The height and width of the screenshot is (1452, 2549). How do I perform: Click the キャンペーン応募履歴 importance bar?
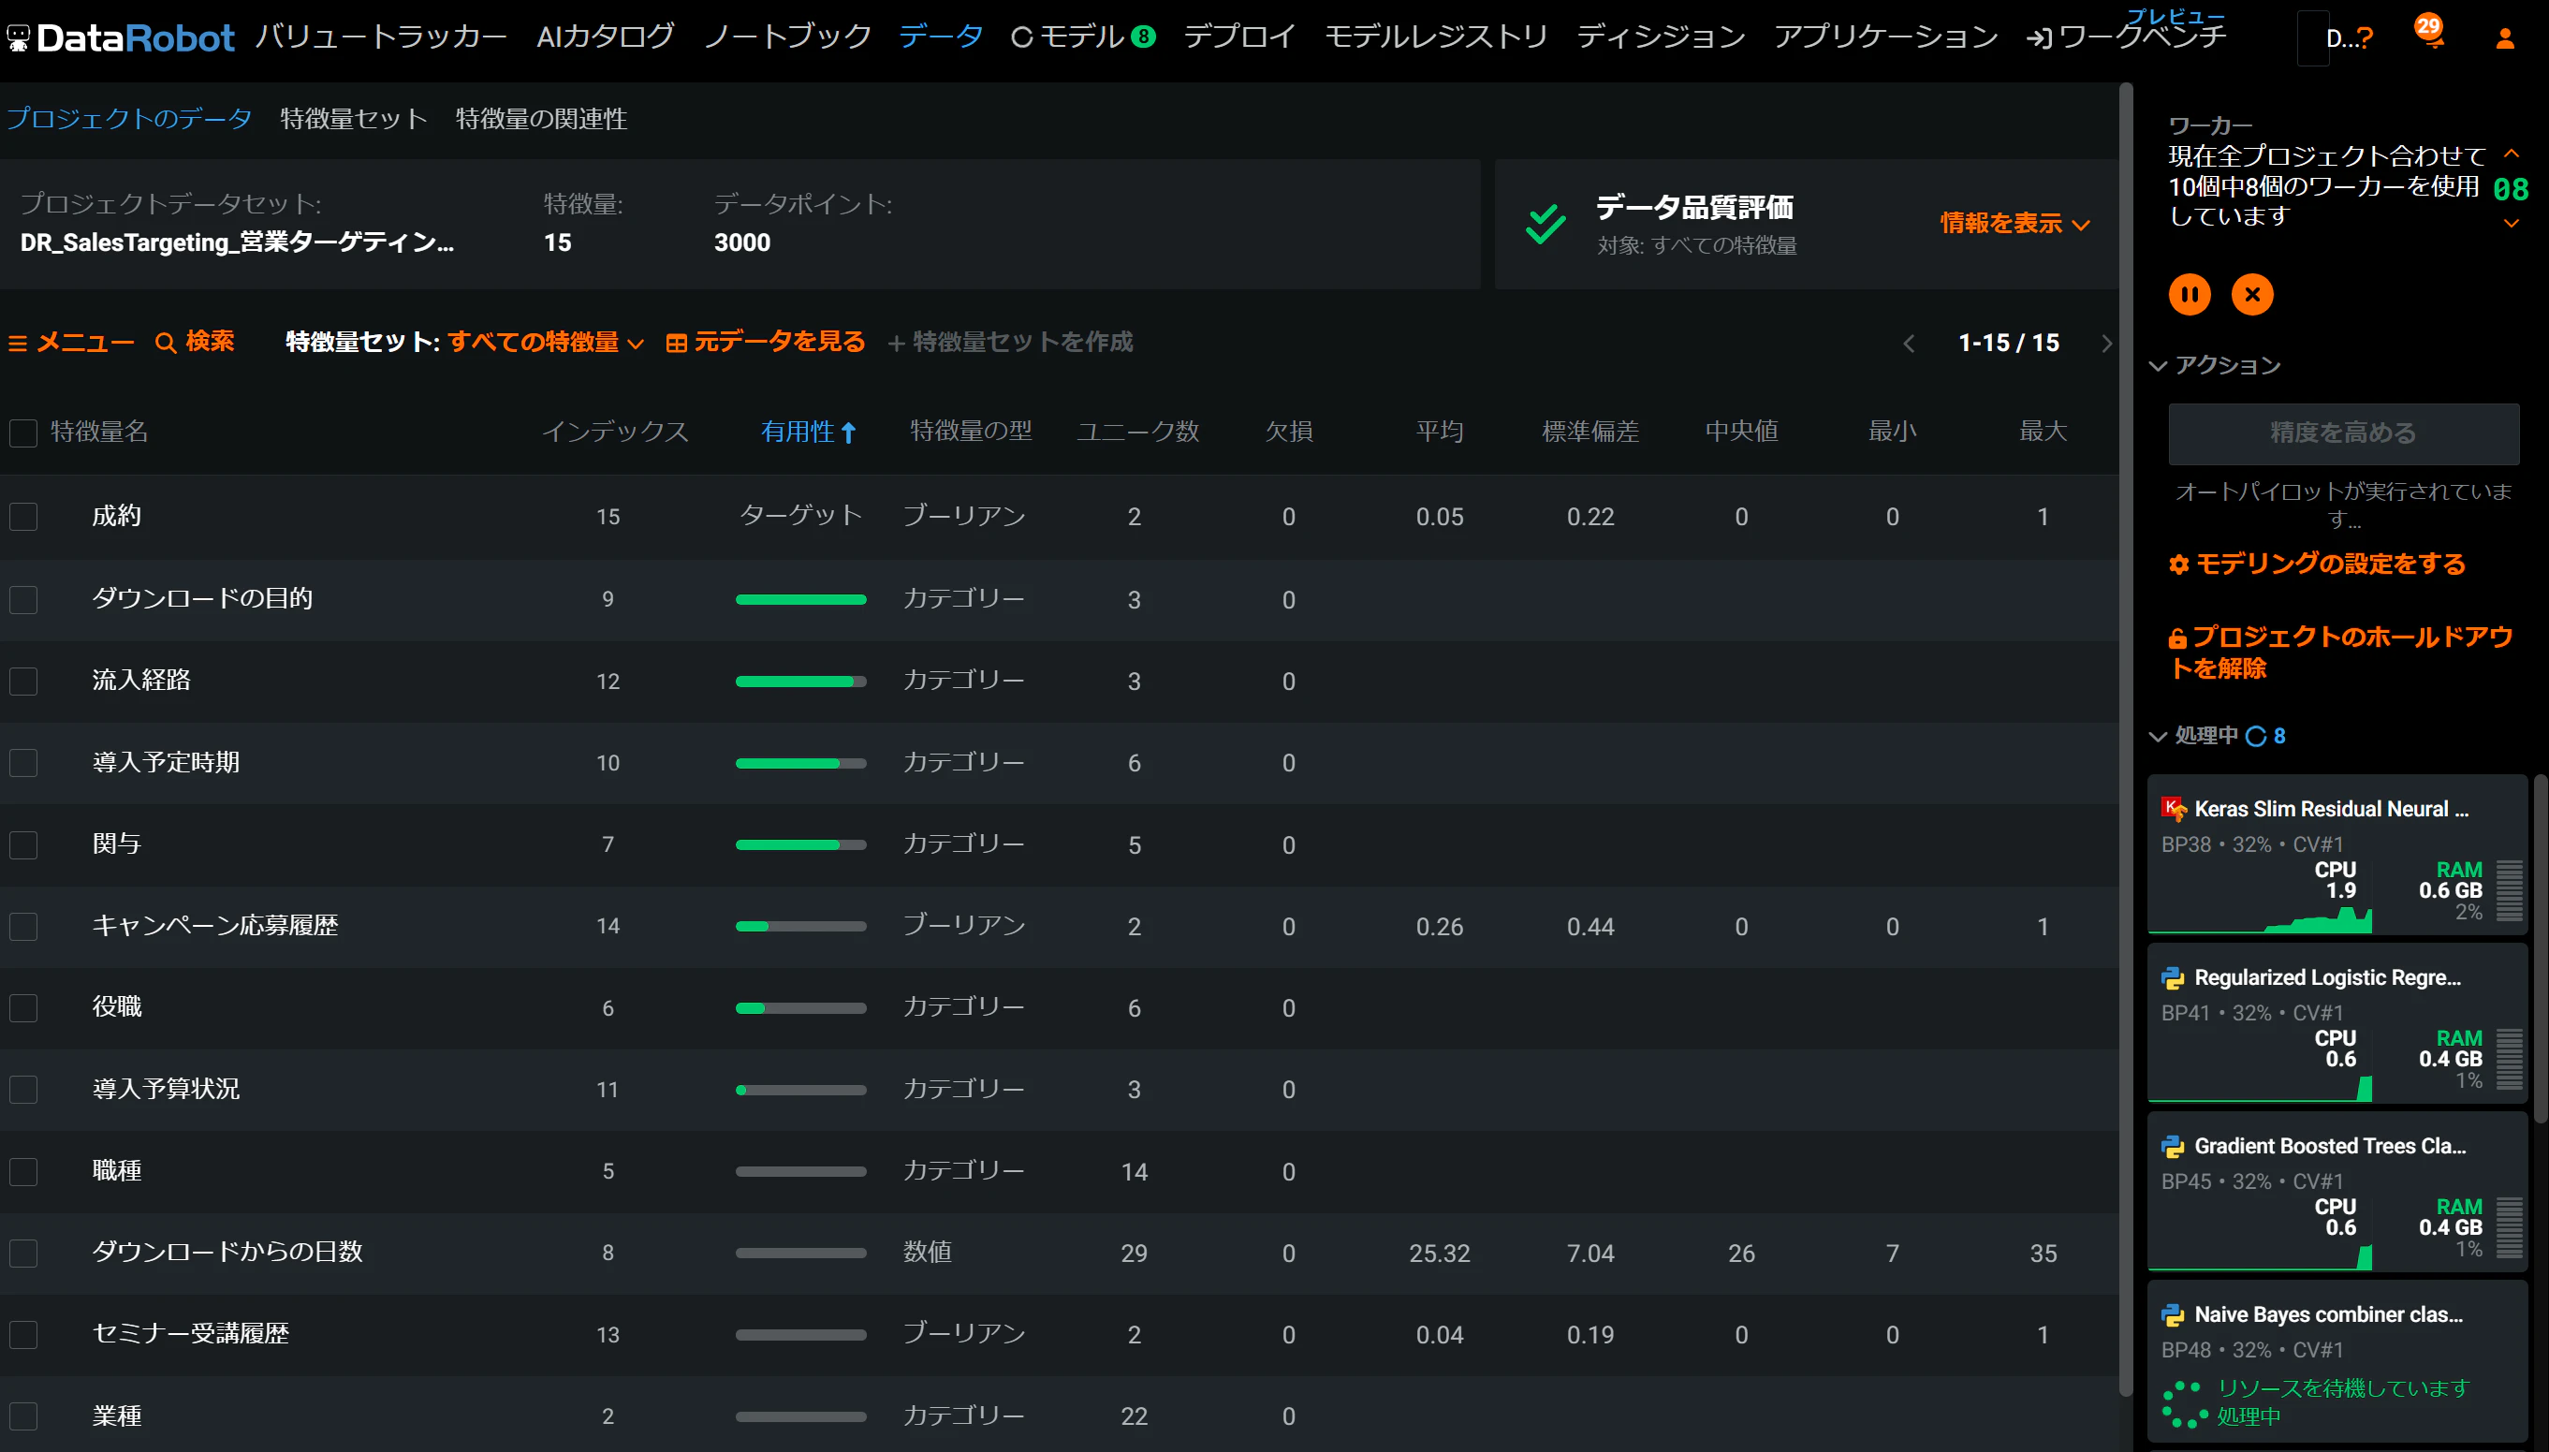pyautogui.click(x=800, y=927)
